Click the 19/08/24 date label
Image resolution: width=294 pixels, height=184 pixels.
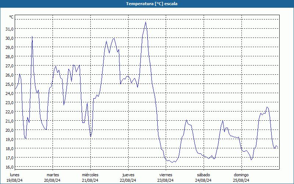pos(15,180)
